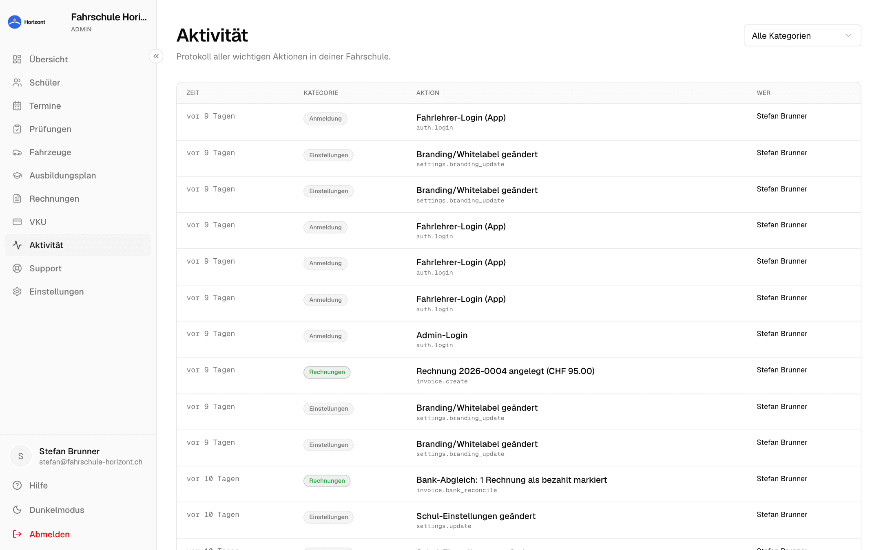This screenshot has width=881, height=550.
Task: Click the Schüler people icon
Action: click(x=17, y=83)
